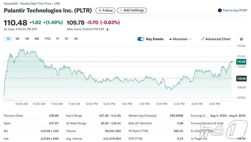Expand the Mountain chart style dropdown

point(190,39)
